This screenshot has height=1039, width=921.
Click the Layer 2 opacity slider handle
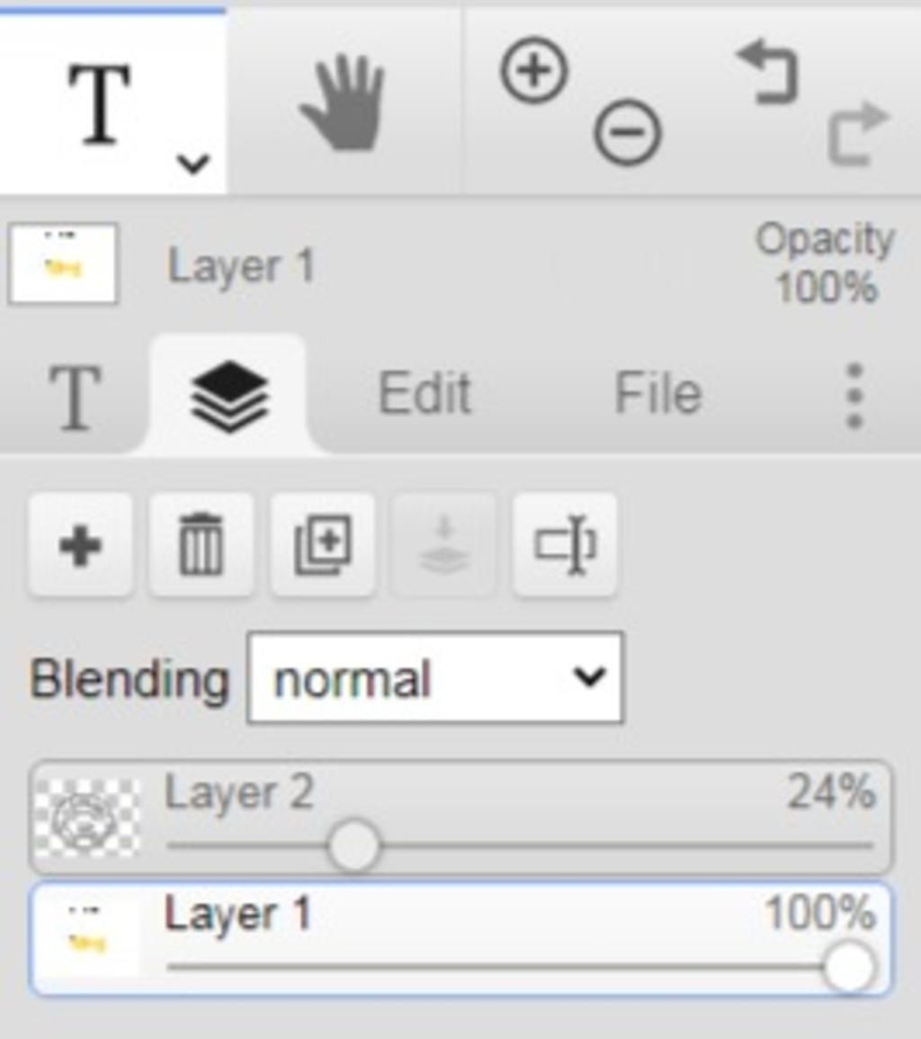(x=353, y=846)
